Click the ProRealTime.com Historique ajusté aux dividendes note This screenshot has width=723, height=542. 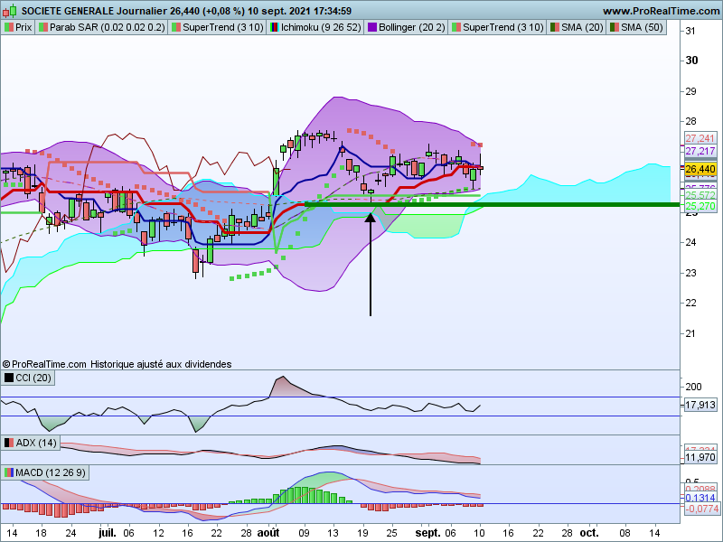tap(117, 364)
